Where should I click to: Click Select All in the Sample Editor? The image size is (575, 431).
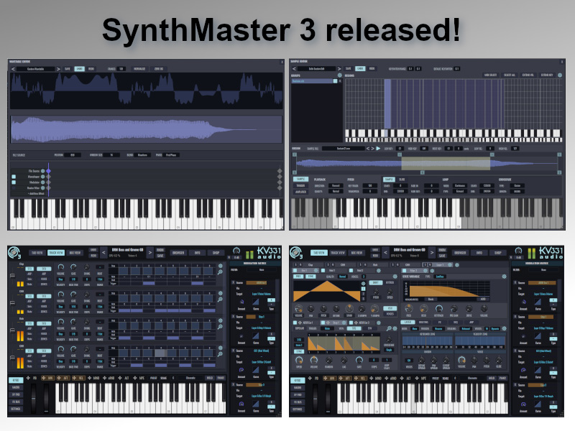coord(510,75)
